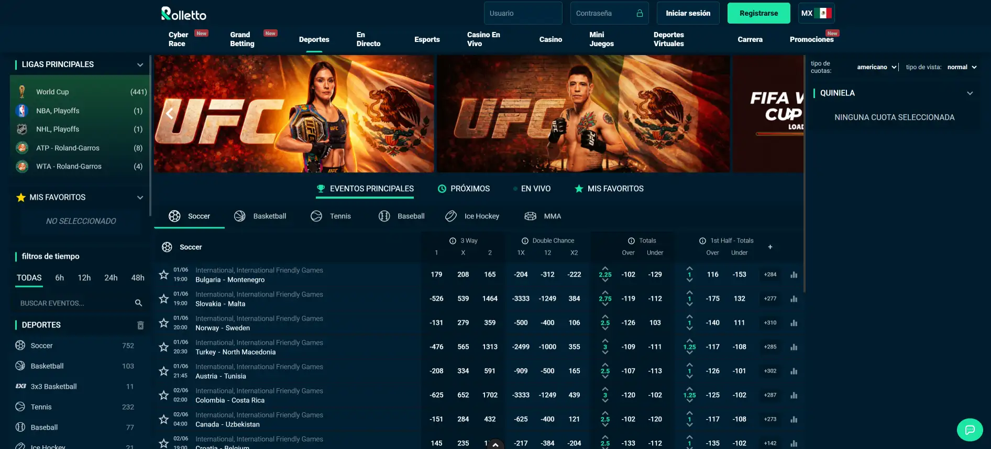Open Esports from the top menu
The image size is (991, 449).
427,39
